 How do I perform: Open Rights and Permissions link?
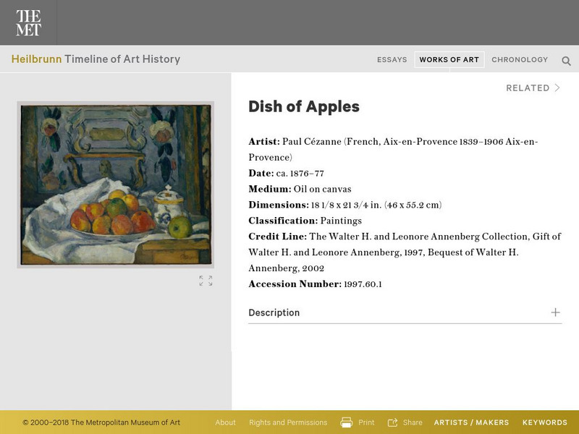point(288,422)
